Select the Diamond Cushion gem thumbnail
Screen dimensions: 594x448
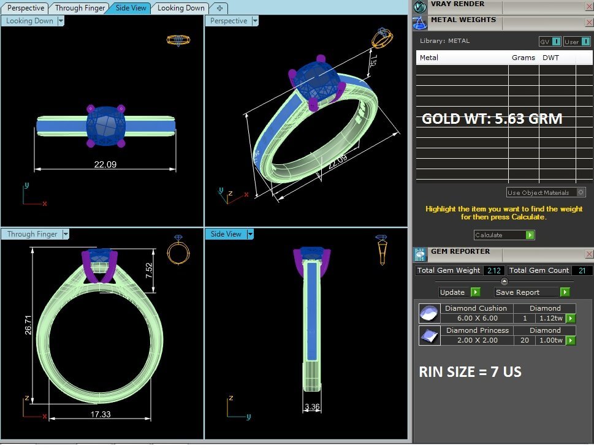(428, 314)
